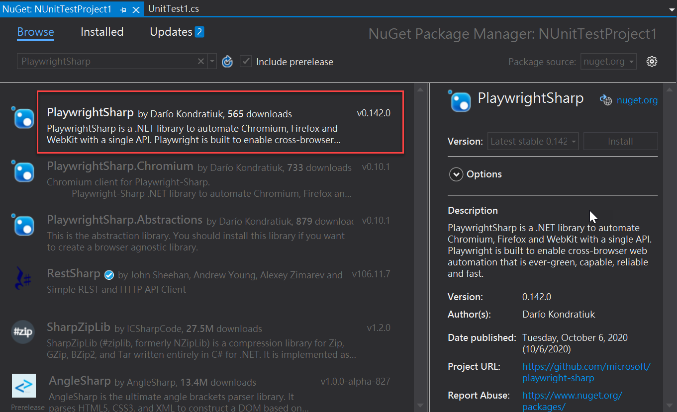Clear the PlaywrightSharp search text with X
Screen dimensions: 677x412
tap(201, 62)
